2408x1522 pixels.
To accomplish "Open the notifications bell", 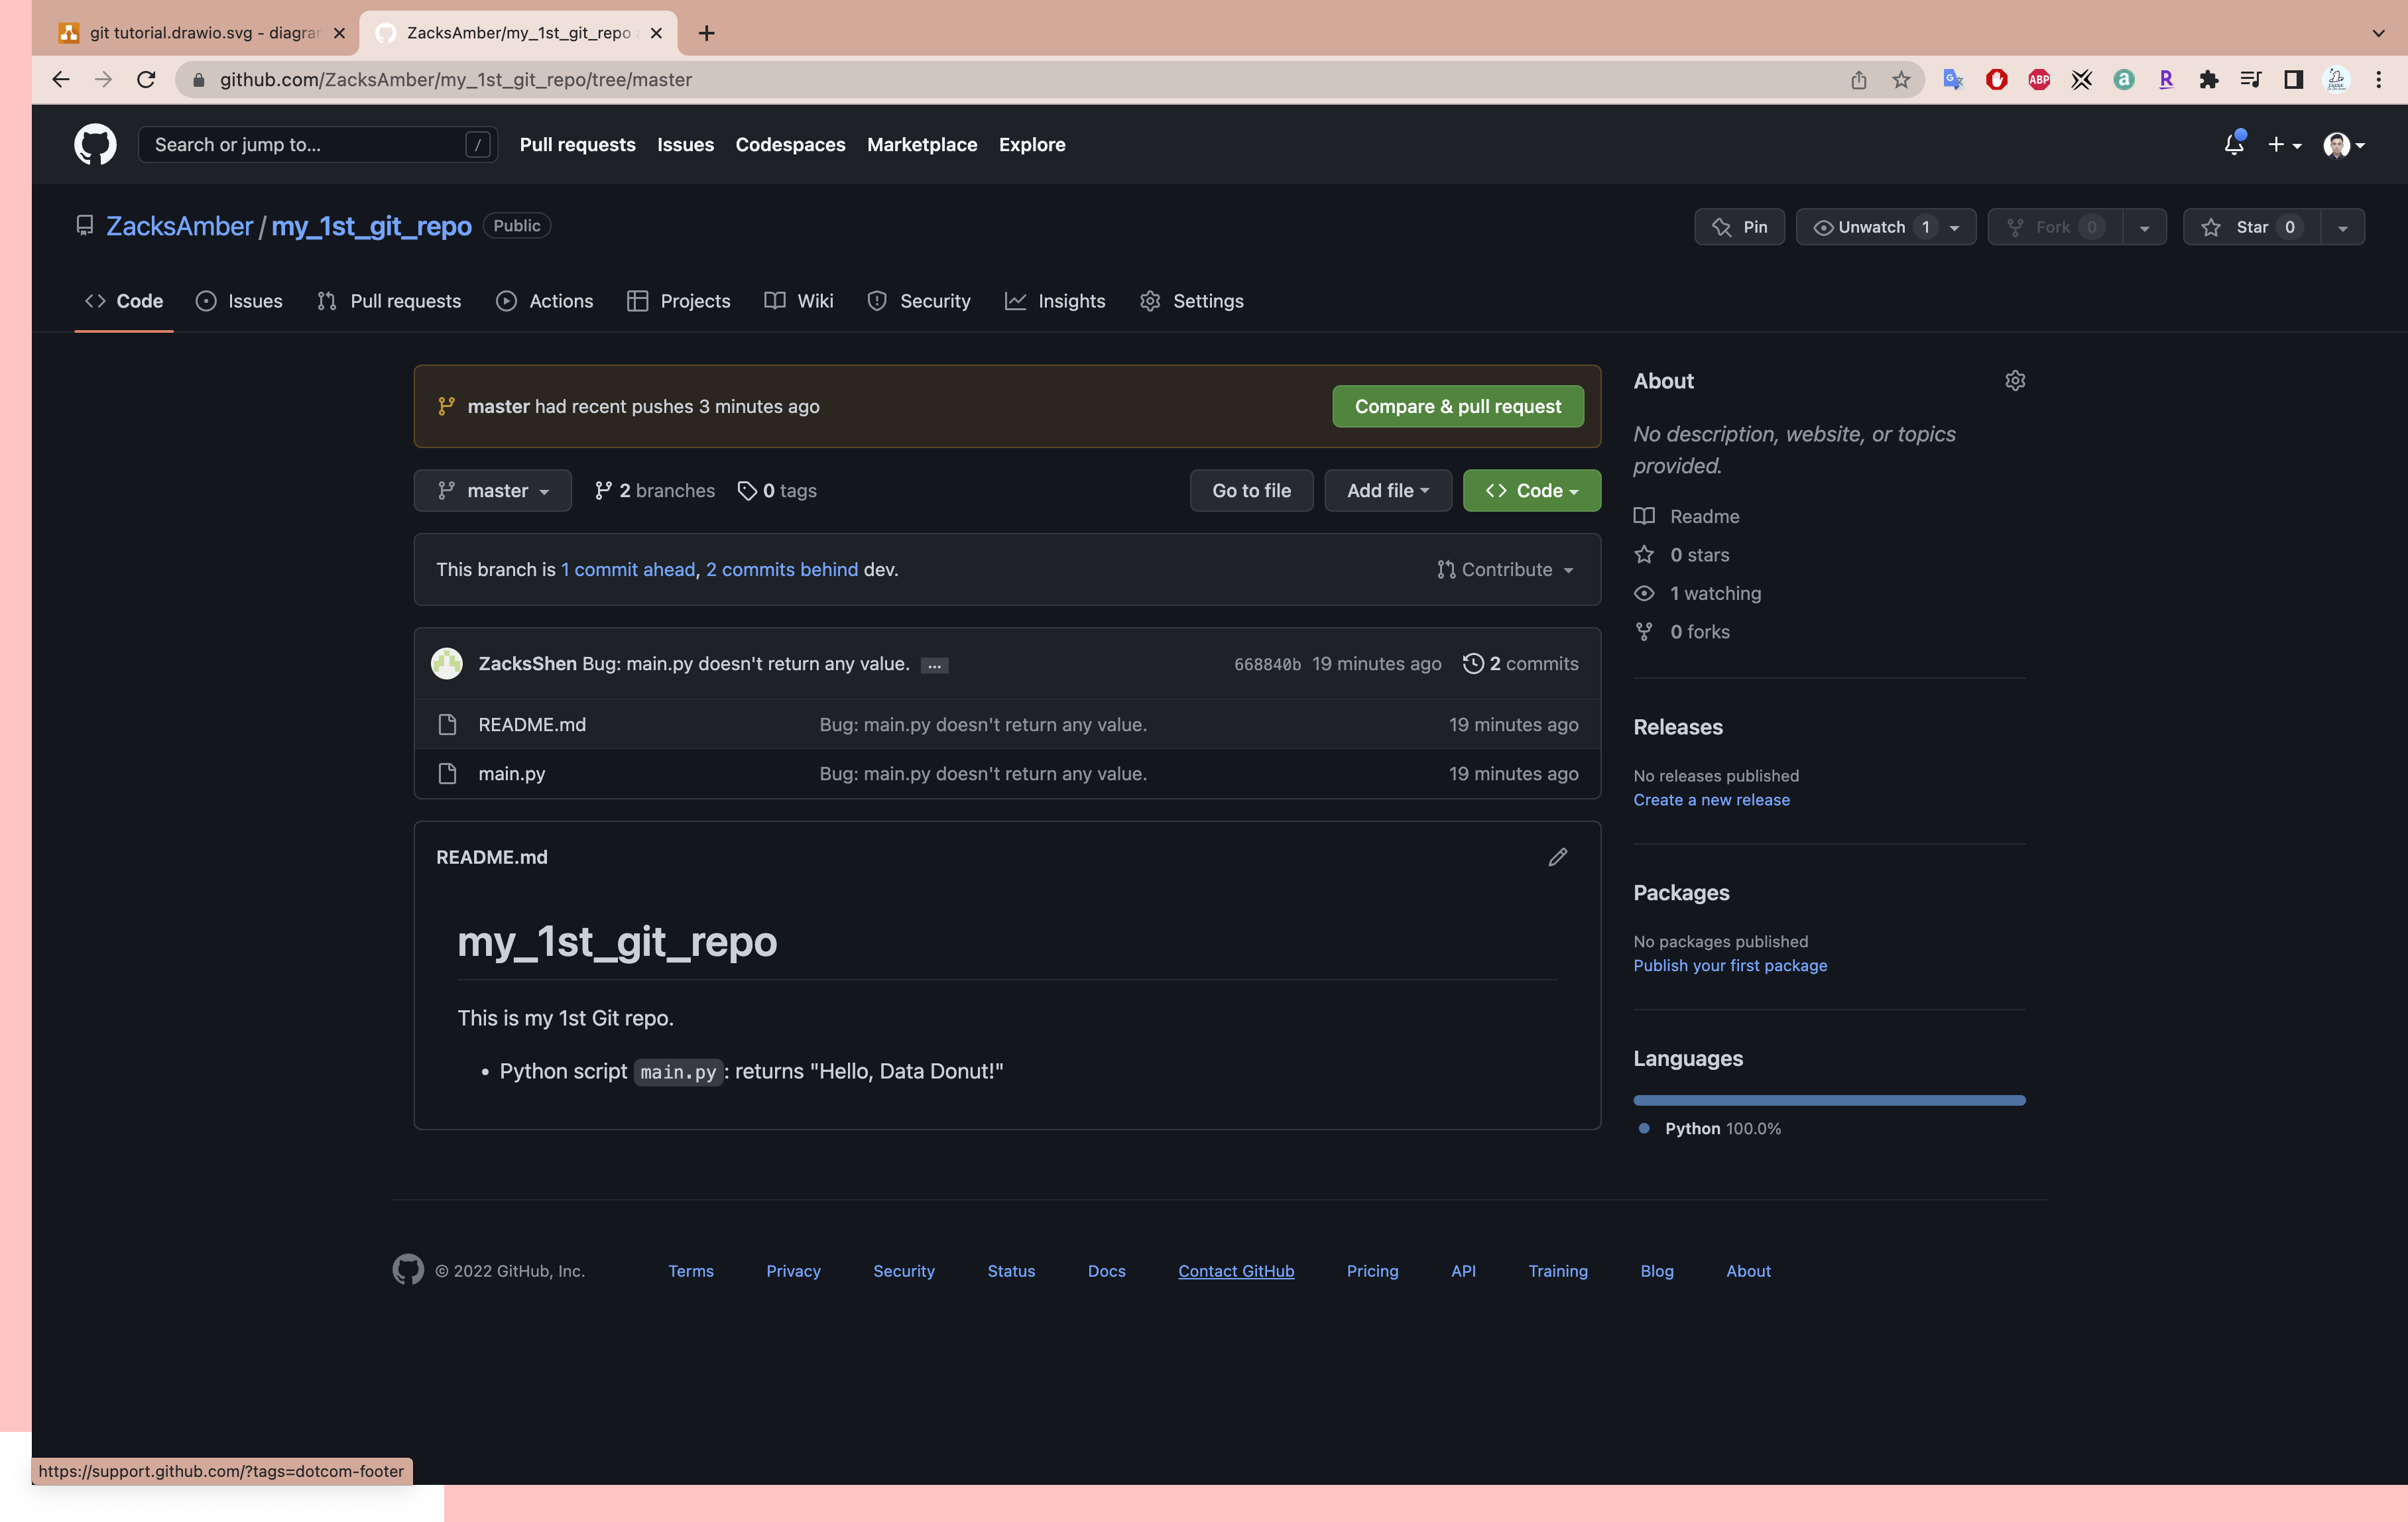I will pyautogui.click(x=2233, y=145).
